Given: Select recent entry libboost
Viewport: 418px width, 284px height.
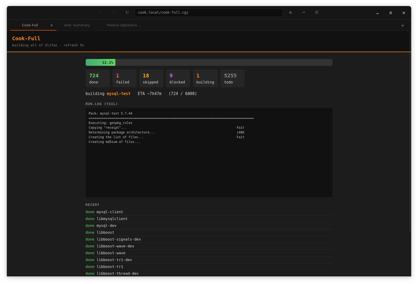Looking at the screenshot, I should 209,232.
